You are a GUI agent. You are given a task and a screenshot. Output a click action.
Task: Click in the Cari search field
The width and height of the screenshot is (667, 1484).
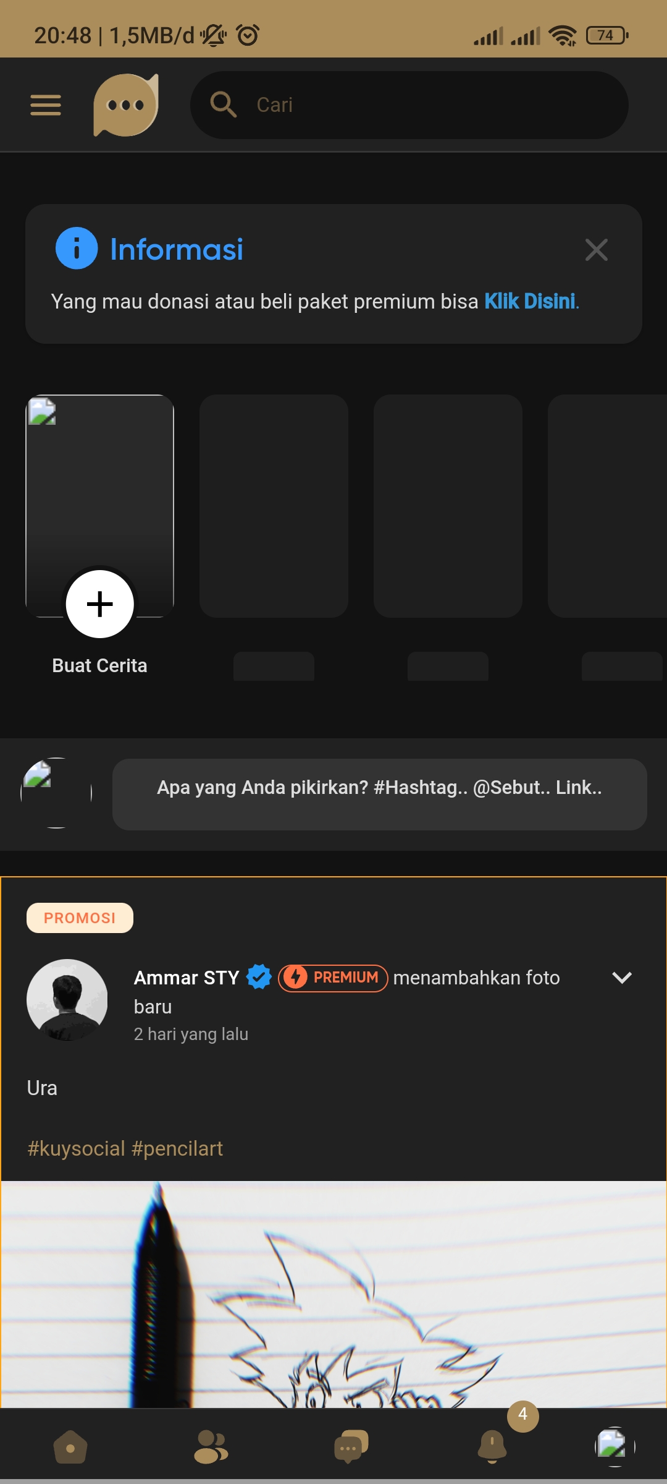click(x=409, y=105)
